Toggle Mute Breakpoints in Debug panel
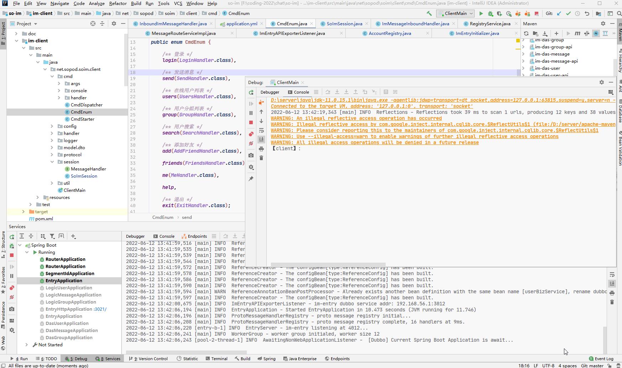Image resolution: width=622 pixels, height=368 pixels. pyautogui.click(x=251, y=143)
